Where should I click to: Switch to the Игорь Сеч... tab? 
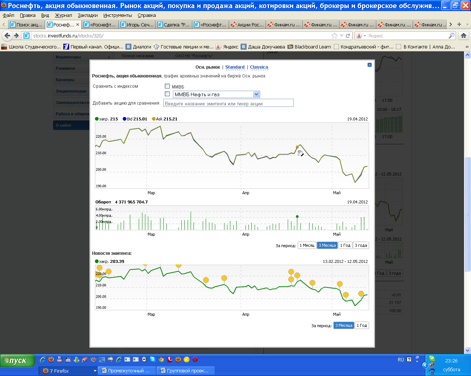coord(137,25)
